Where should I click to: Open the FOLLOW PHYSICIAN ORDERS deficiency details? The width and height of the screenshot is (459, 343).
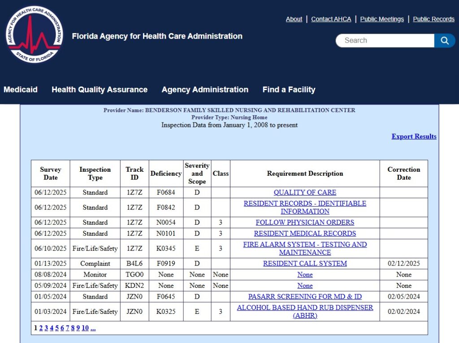pos(305,222)
